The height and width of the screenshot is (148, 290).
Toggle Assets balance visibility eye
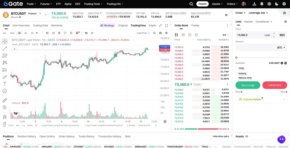pyautogui.click(x=246, y=136)
